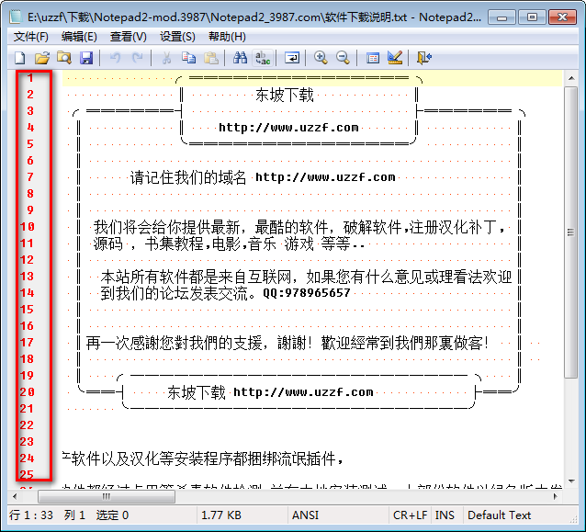This screenshot has width=586, height=532.
Task: Open Find with the binoculars icon
Action: point(241,58)
